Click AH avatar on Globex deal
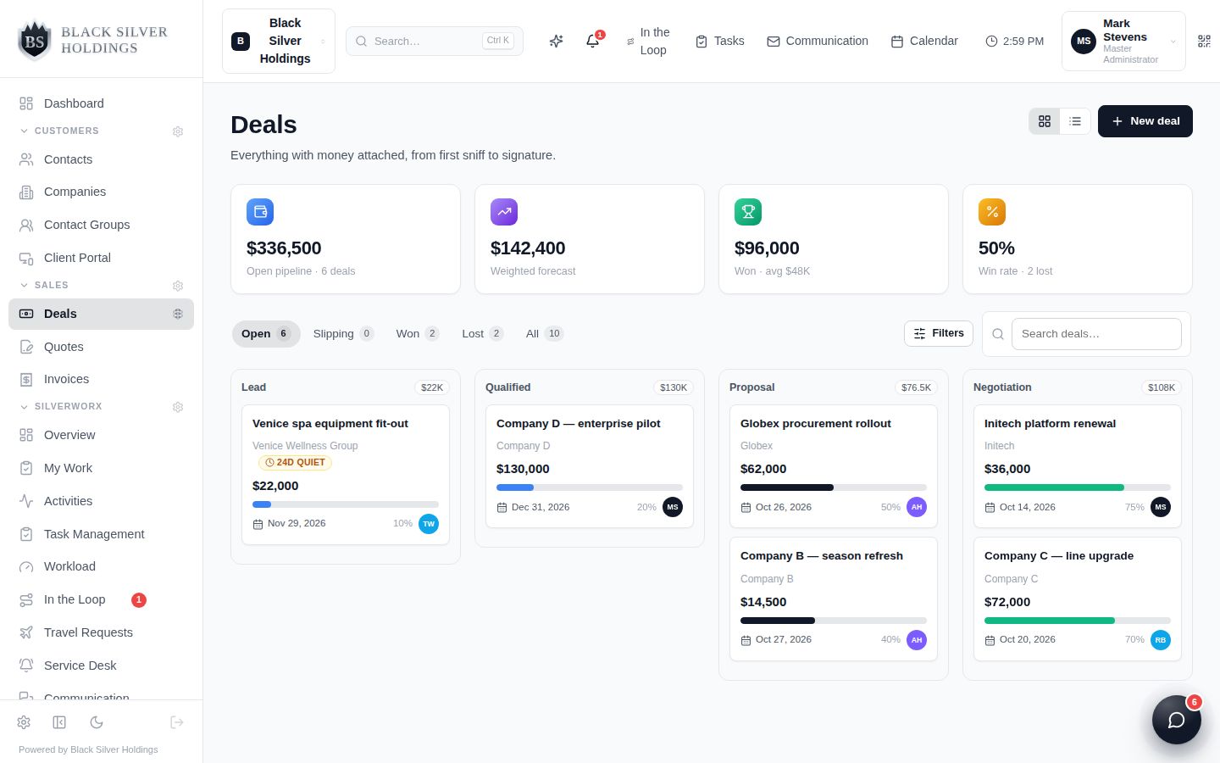1220x763 pixels. tap(917, 507)
